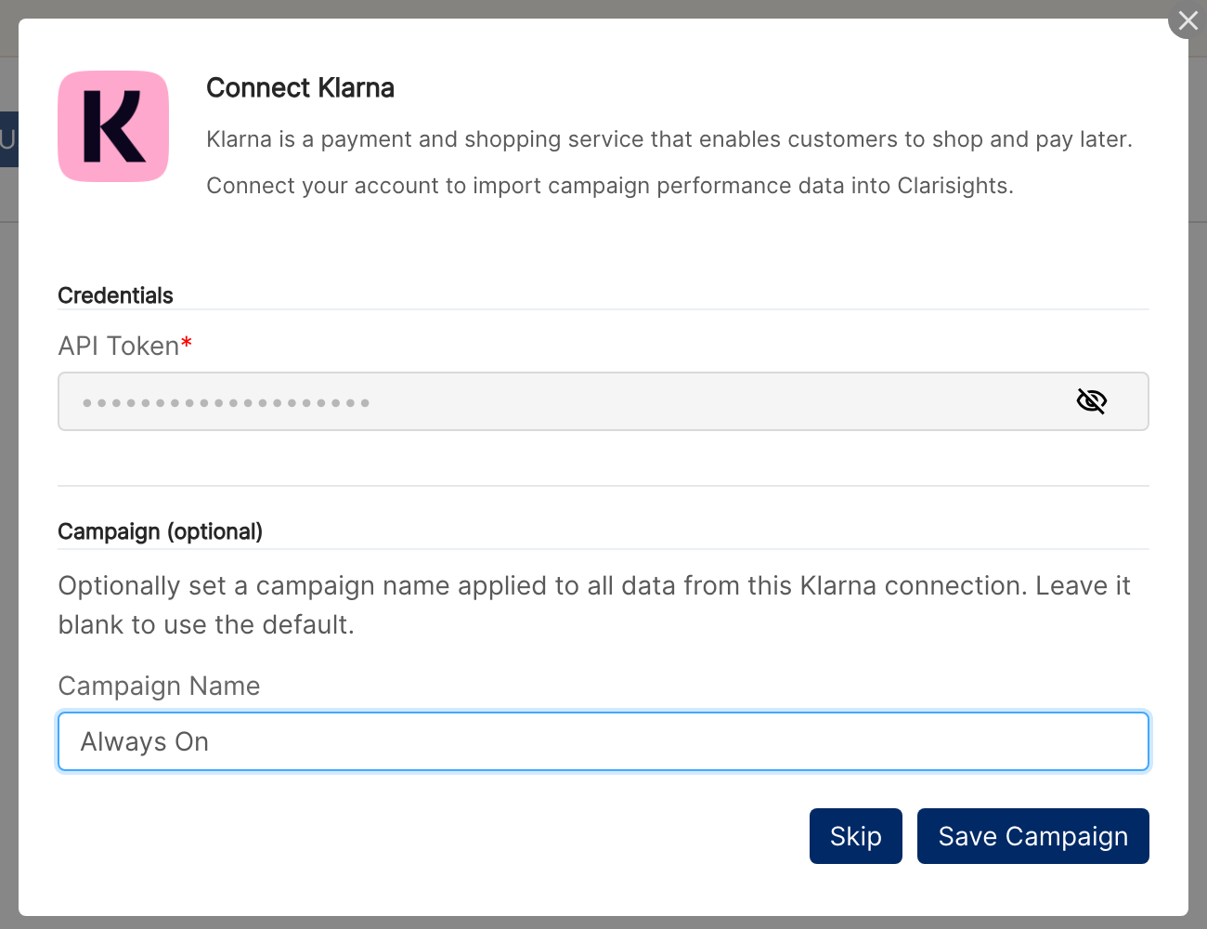Focus the Campaign Name field
This screenshot has width=1207, height=929.
(603, 741)
